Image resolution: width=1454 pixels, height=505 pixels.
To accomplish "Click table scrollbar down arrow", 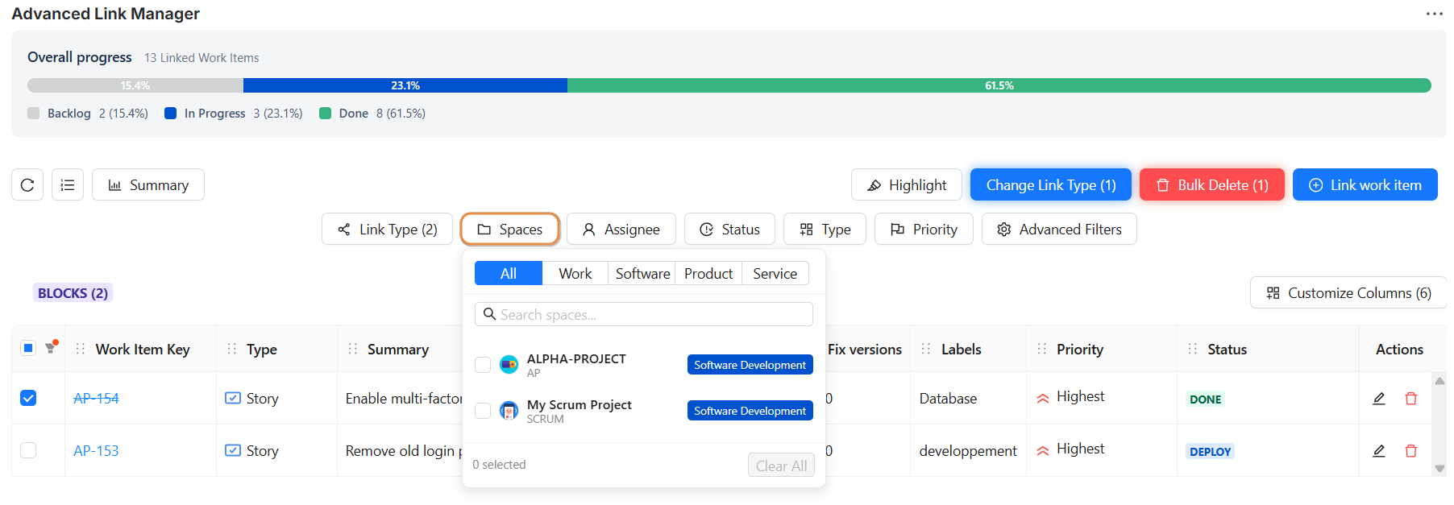I will [1439, 468].
